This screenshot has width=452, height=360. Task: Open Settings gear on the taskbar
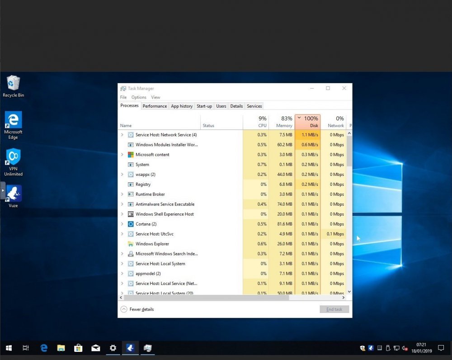click(113, 348)
